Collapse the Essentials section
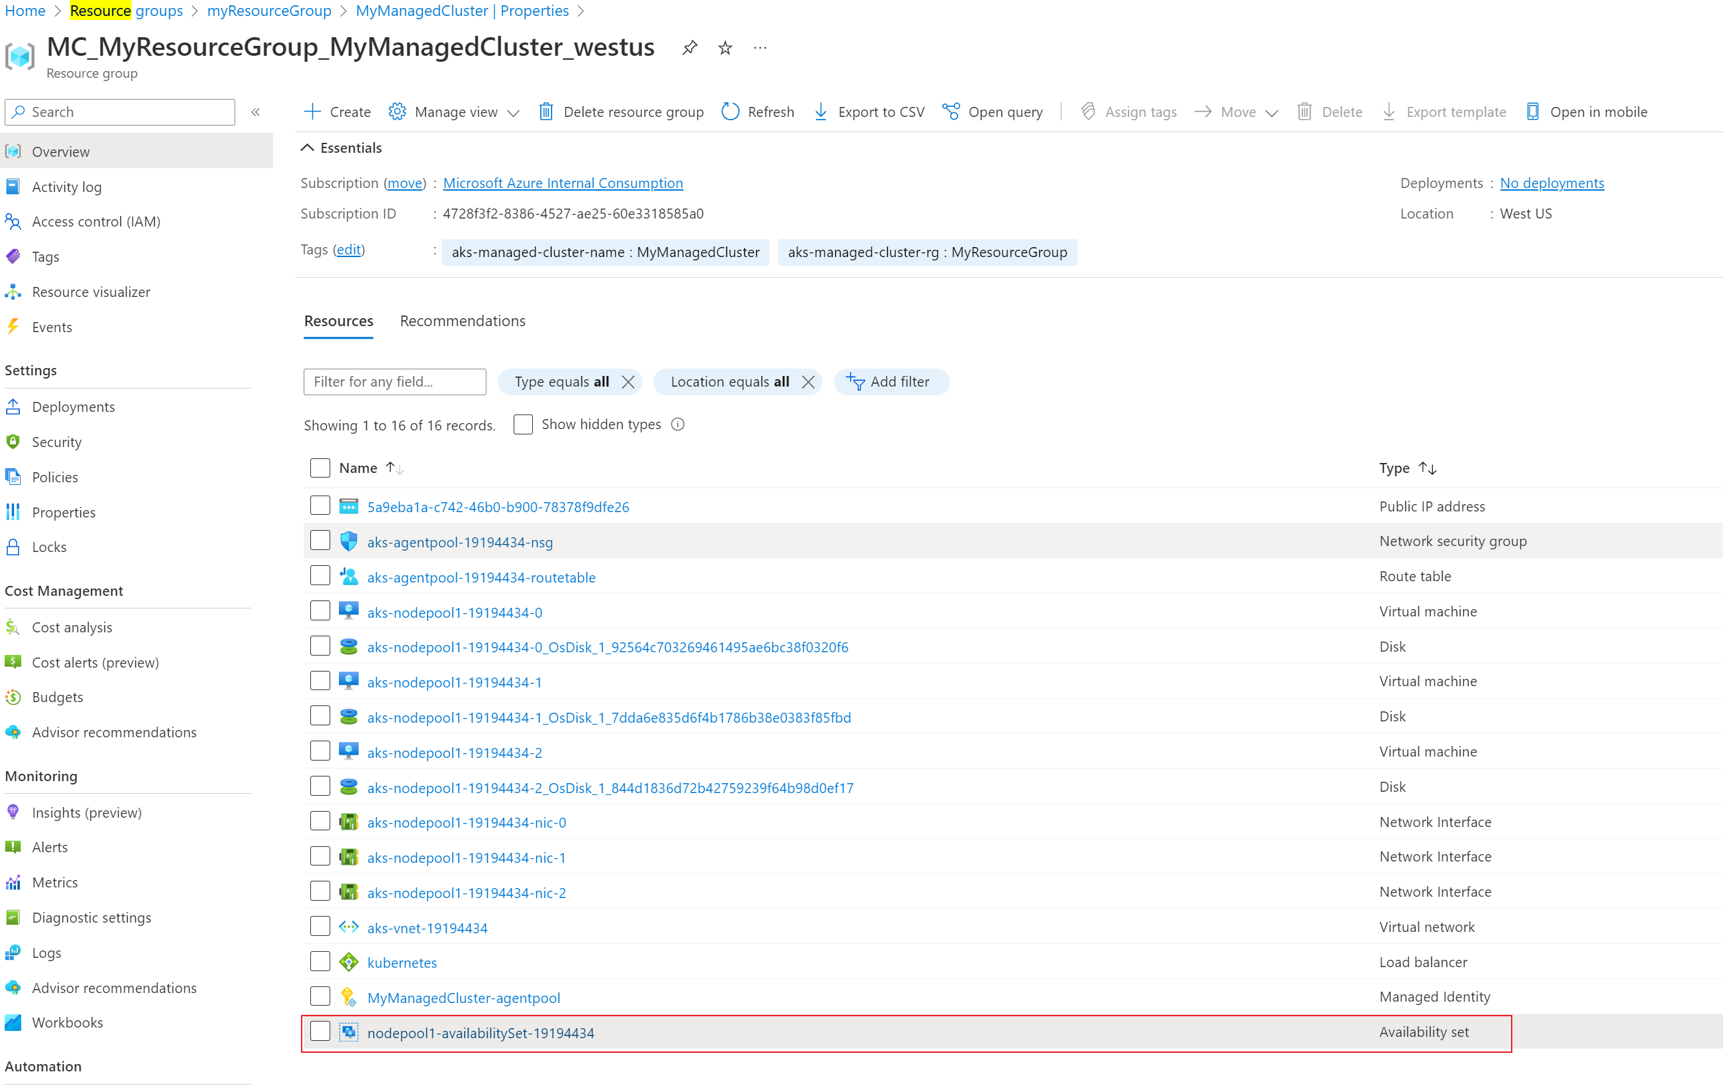Viewport: 1723px width, 1090px height. 342,147
